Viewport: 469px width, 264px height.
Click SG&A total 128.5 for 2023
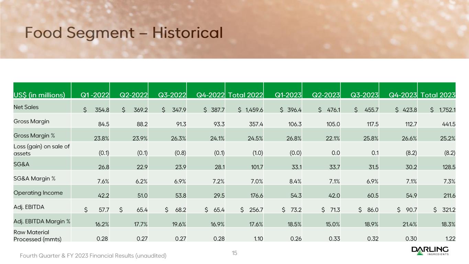pos(449,167)
